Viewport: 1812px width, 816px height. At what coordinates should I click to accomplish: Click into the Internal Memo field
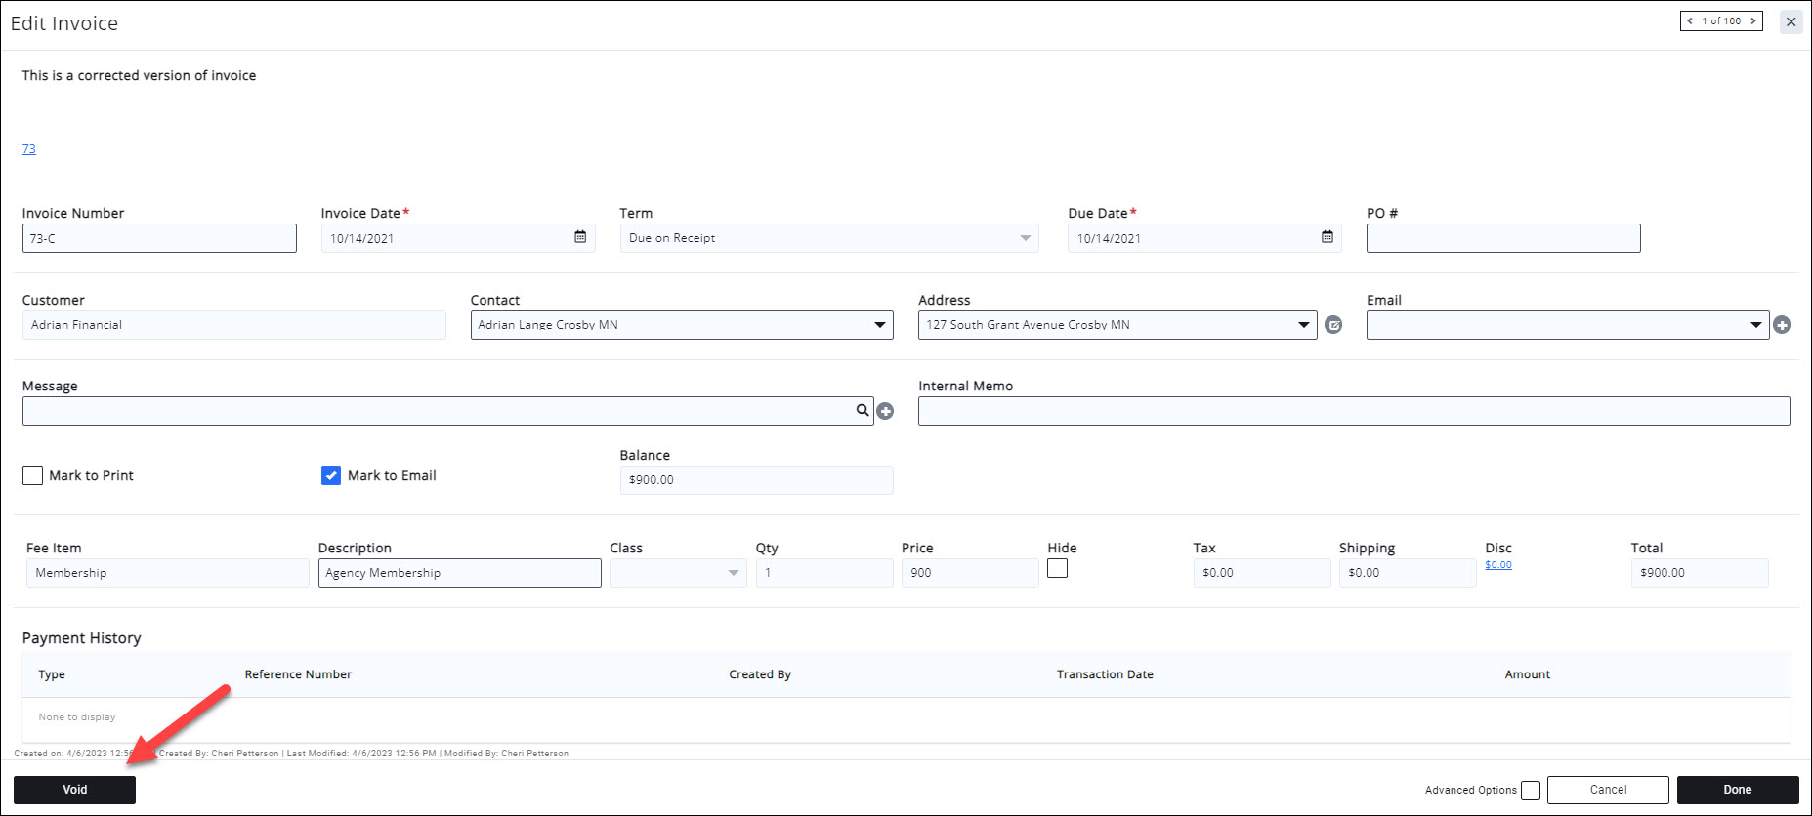click(1353, 411)
